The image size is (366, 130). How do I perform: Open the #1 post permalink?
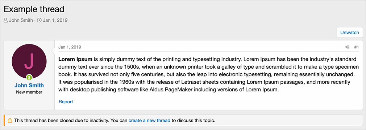pos(357,47)
